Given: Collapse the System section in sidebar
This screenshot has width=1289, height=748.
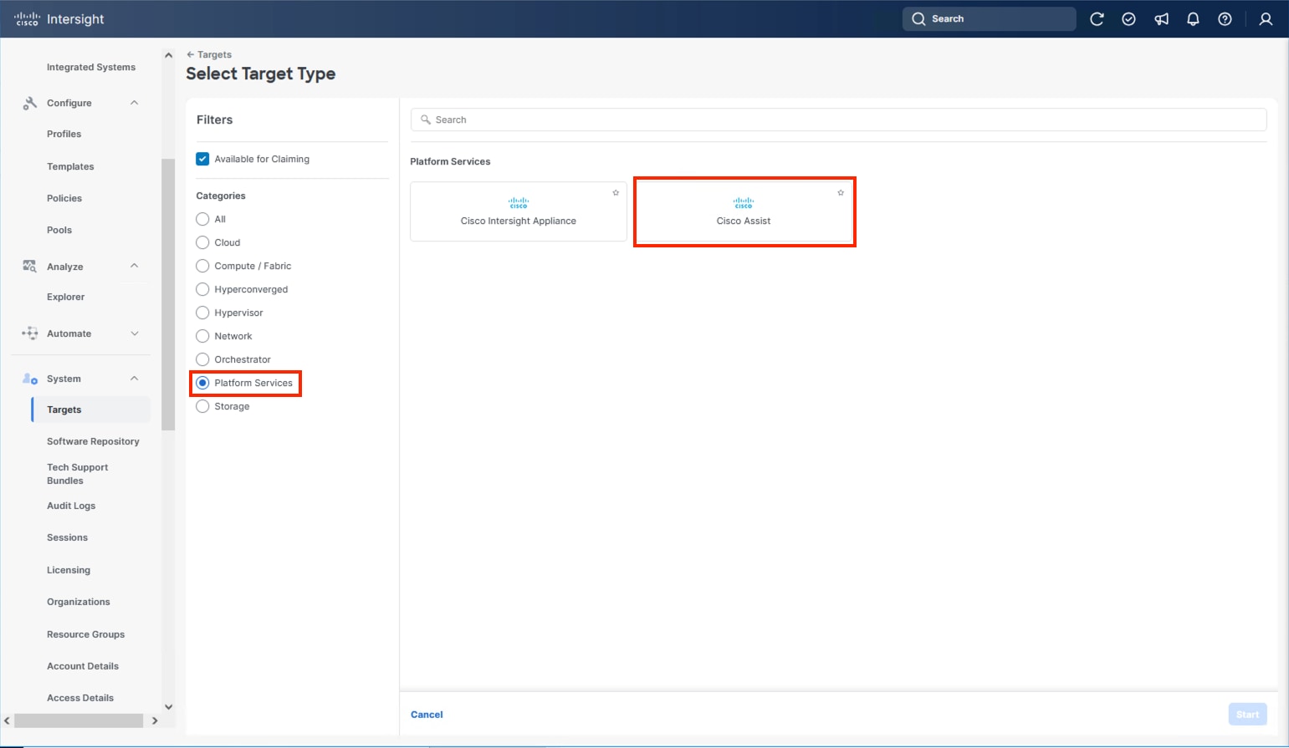Looking at the screenshot, I should (x=134, y=378).
